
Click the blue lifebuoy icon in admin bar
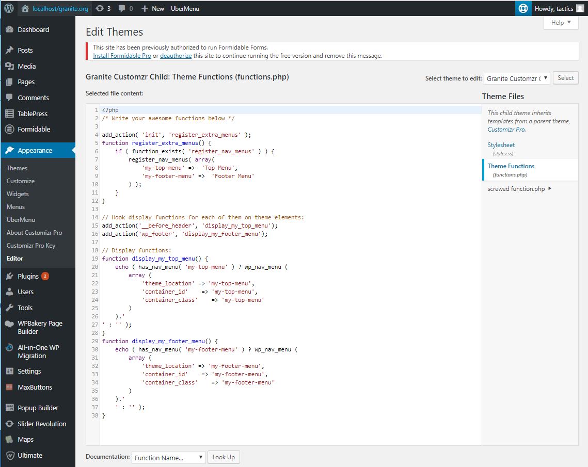[x=523, y=8]
